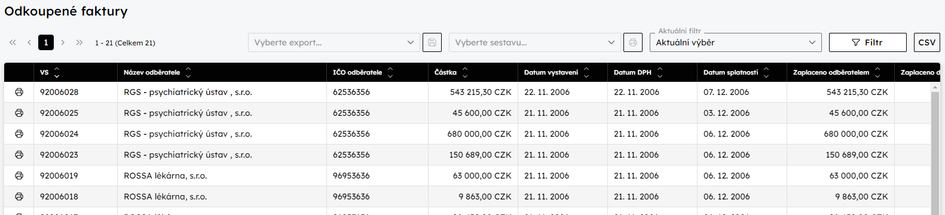Click ROSSA lékárna, s.r.o. in row 92006019
The height and width of the screenshot is (215, 945).
click(165, 176)
